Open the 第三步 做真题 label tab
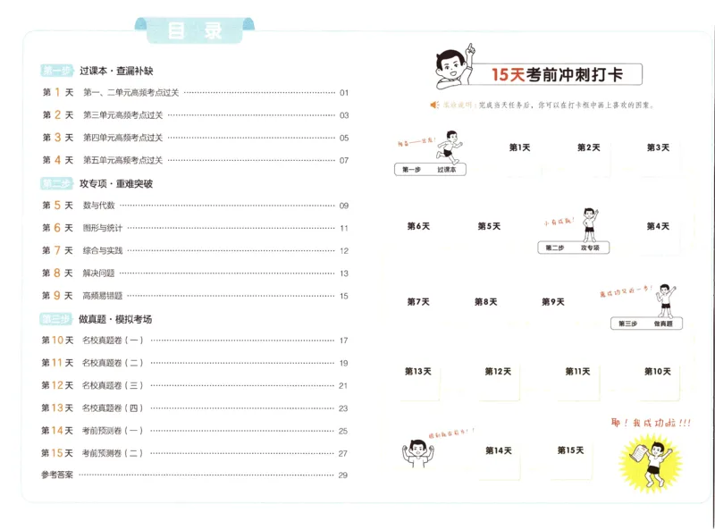Screen dimensions: 715x530 click(648, 324)
